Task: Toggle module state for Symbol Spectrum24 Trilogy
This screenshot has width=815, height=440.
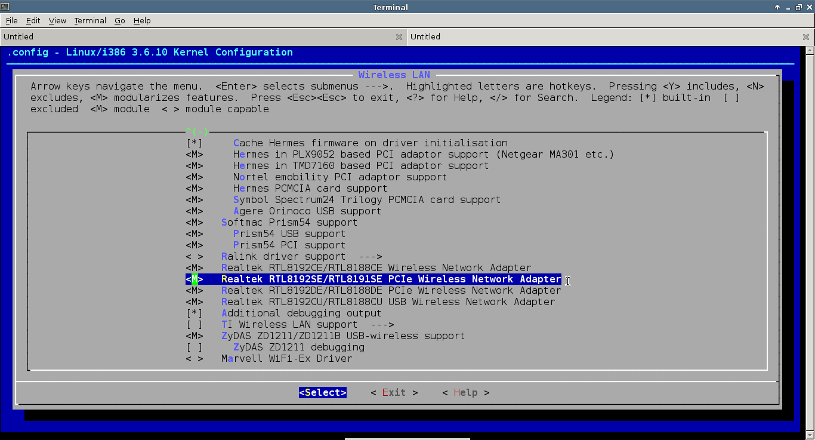Action: (195, 199)
